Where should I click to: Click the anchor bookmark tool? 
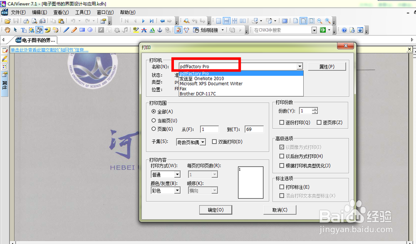tap(160, 30)
